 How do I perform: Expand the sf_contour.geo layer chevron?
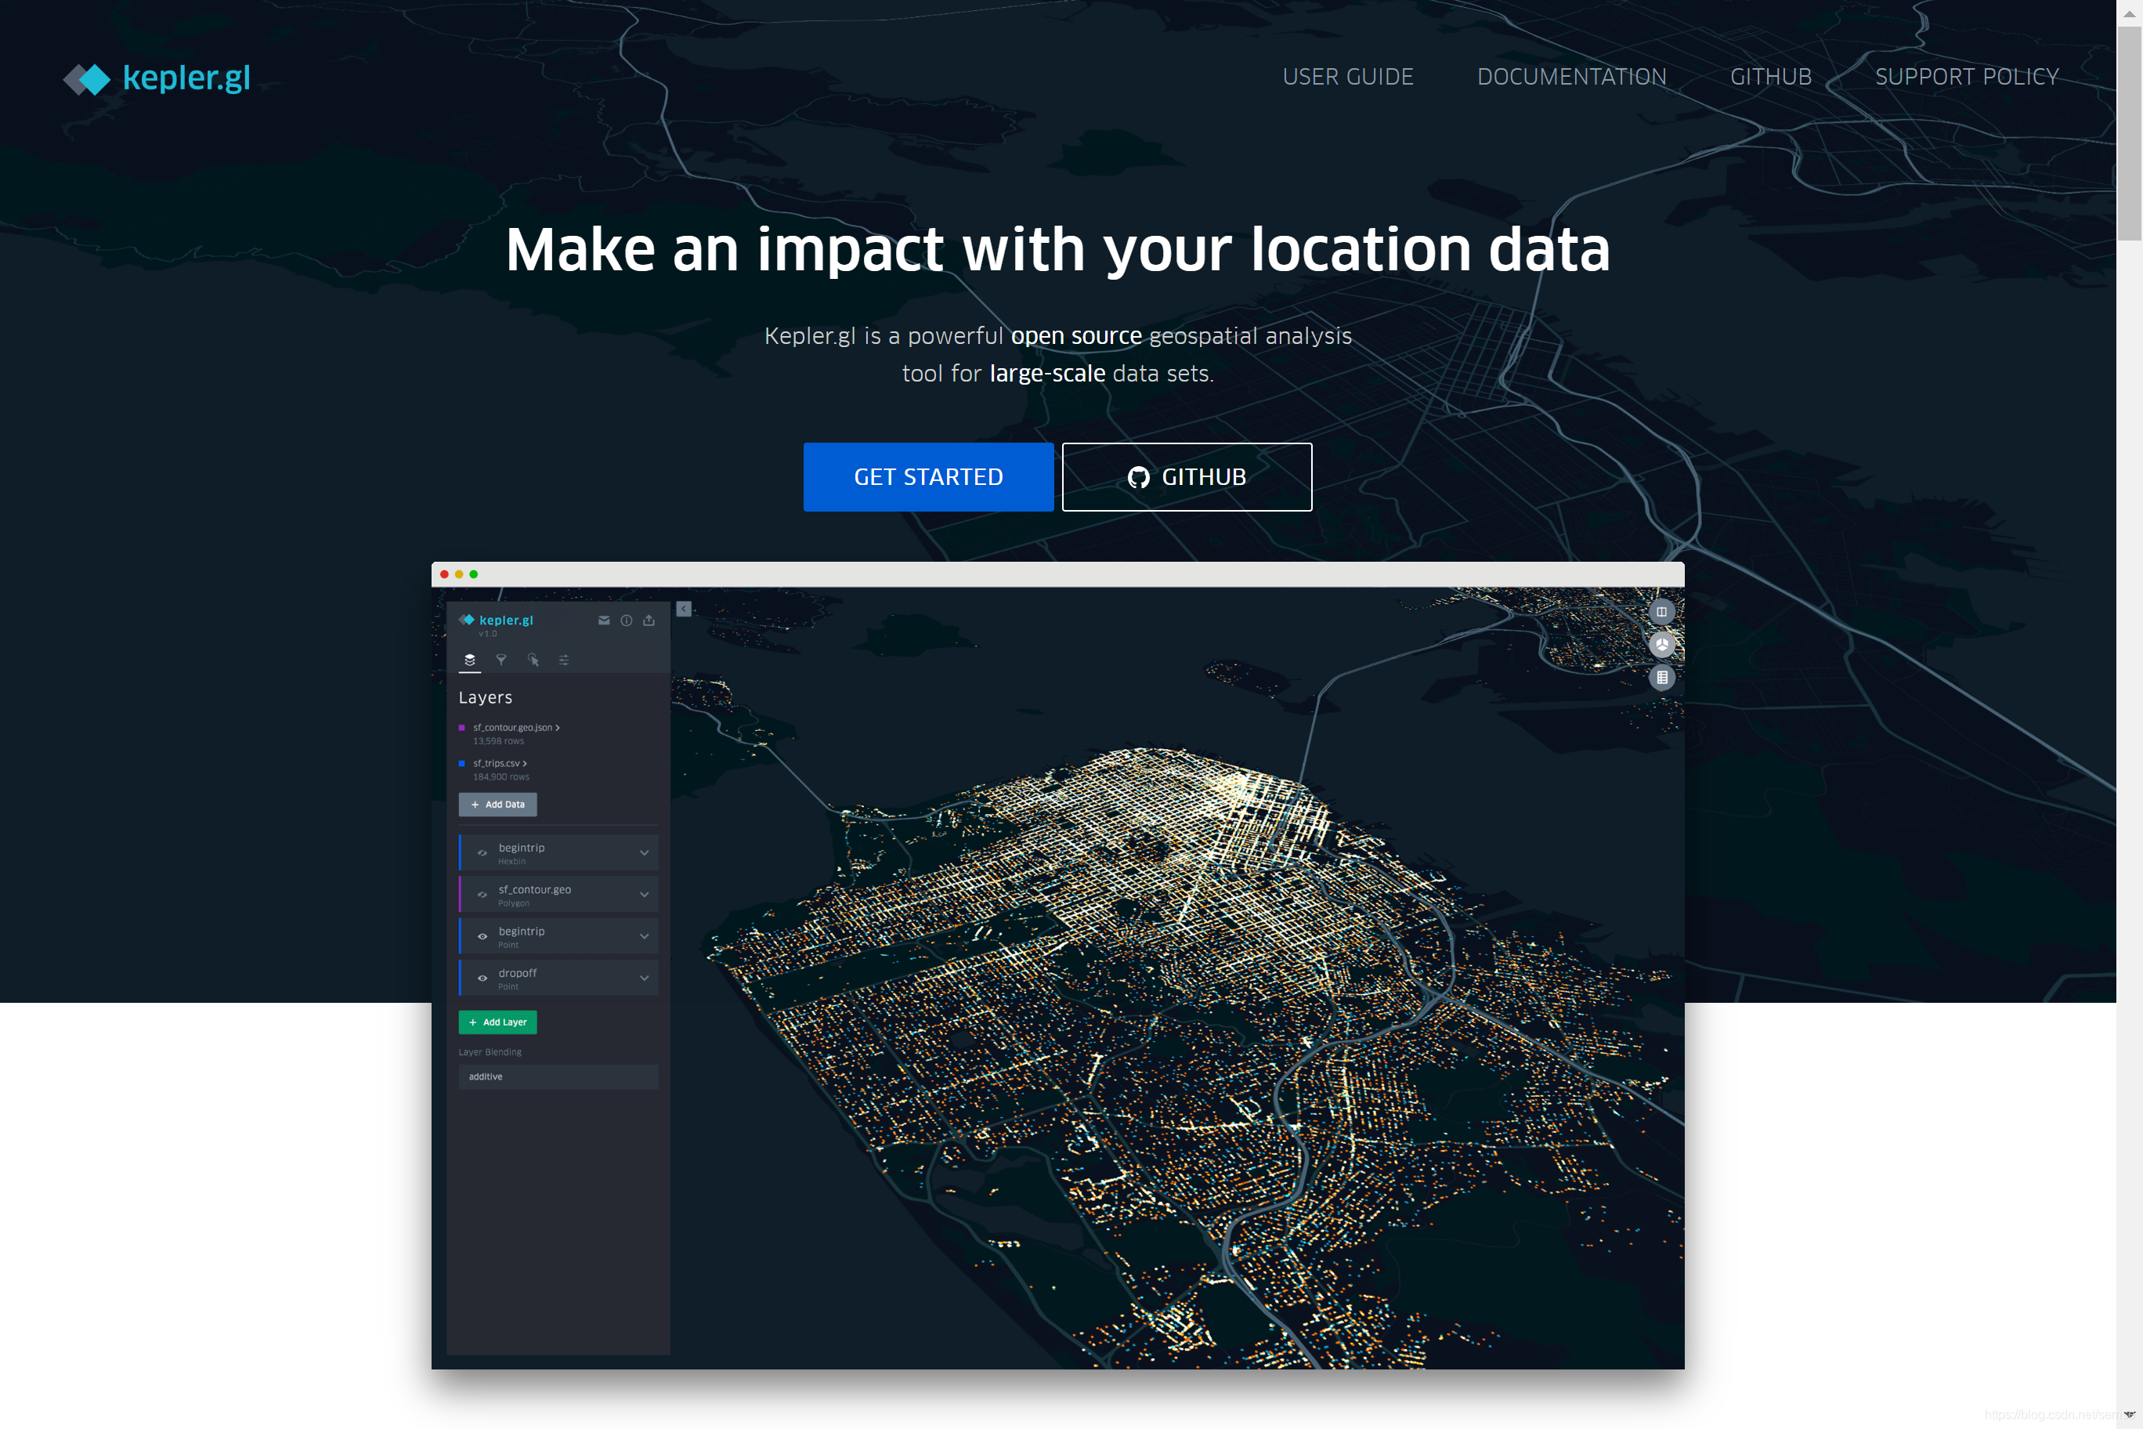click(x=644, y=895)
